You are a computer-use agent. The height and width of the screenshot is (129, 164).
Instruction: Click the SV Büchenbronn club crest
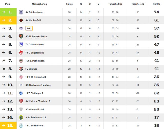pyautogui.click(x=21, y=12)
